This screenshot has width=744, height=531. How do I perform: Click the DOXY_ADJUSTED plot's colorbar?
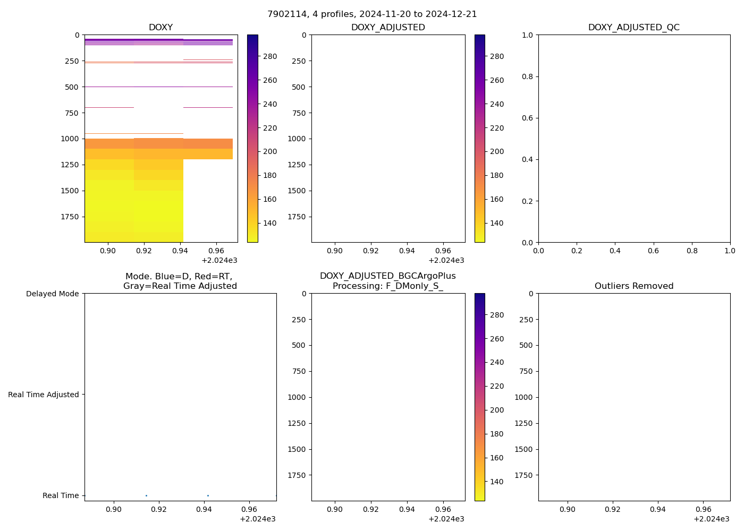(x=479, y=138)
